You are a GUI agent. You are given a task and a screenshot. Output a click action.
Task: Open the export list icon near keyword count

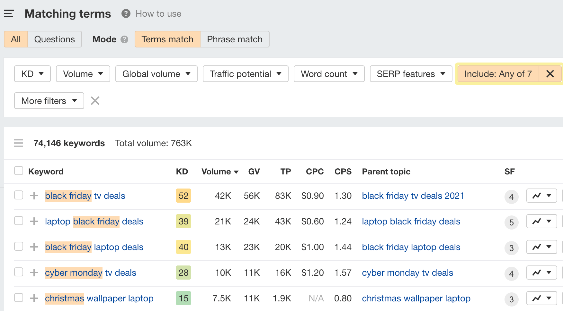pos(19,143)
